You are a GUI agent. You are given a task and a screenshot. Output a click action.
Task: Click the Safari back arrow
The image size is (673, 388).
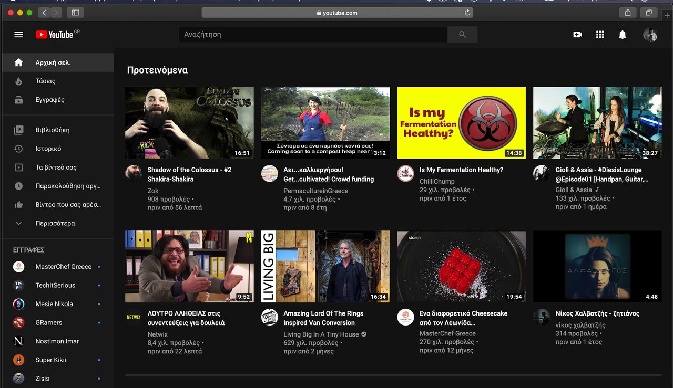[x=44, y=13]
